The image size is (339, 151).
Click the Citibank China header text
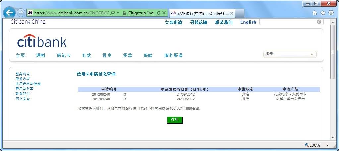point(28,22)
